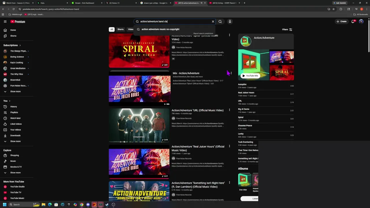Expand the Subscriptions section chevron
The image size is (370, 208).
pyautogui.click(x=20, y=45)
